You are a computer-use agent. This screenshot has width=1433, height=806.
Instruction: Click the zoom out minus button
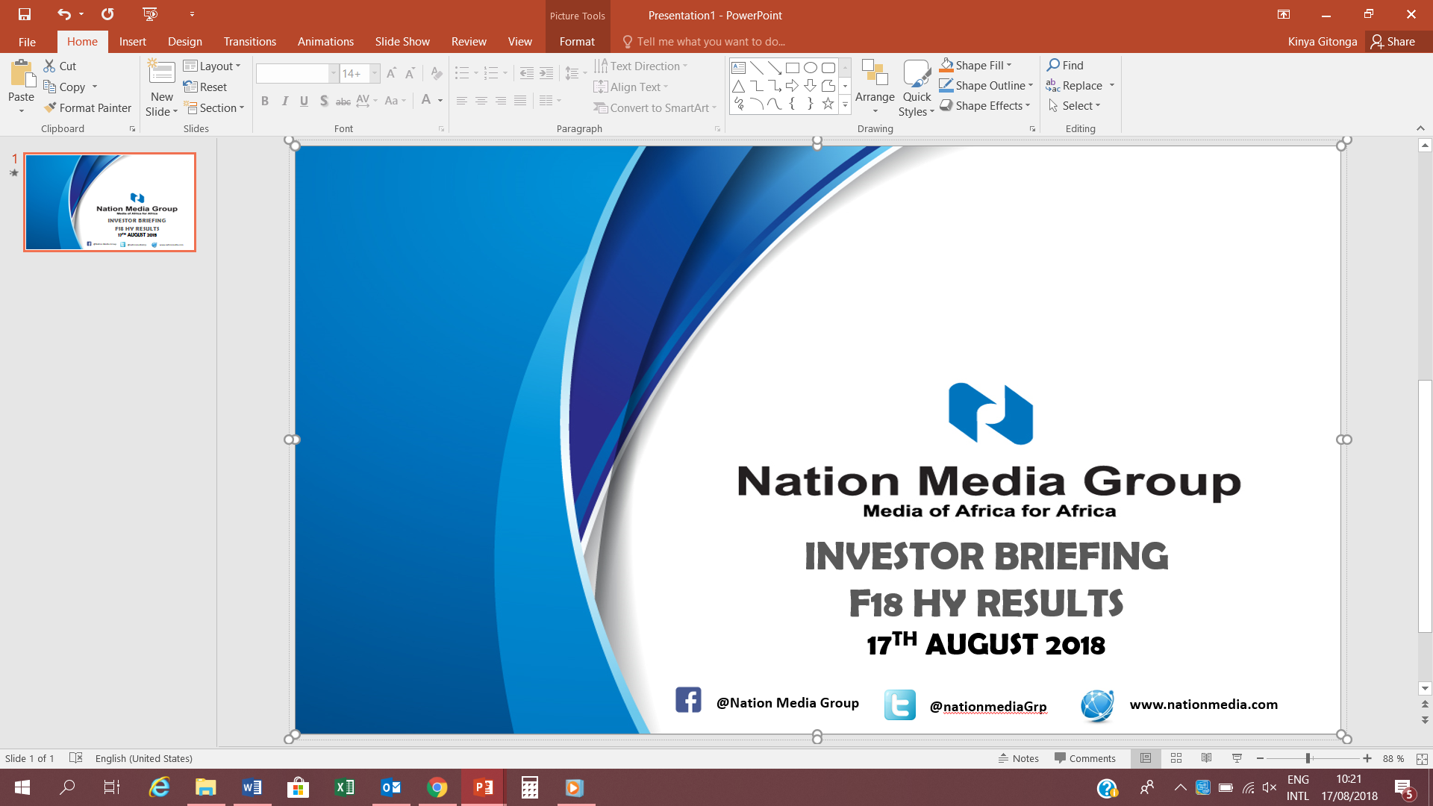click(1260, 758)
